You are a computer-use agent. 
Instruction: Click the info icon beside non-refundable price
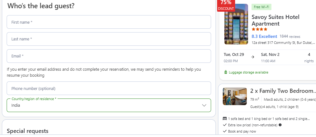click(280, 125)
